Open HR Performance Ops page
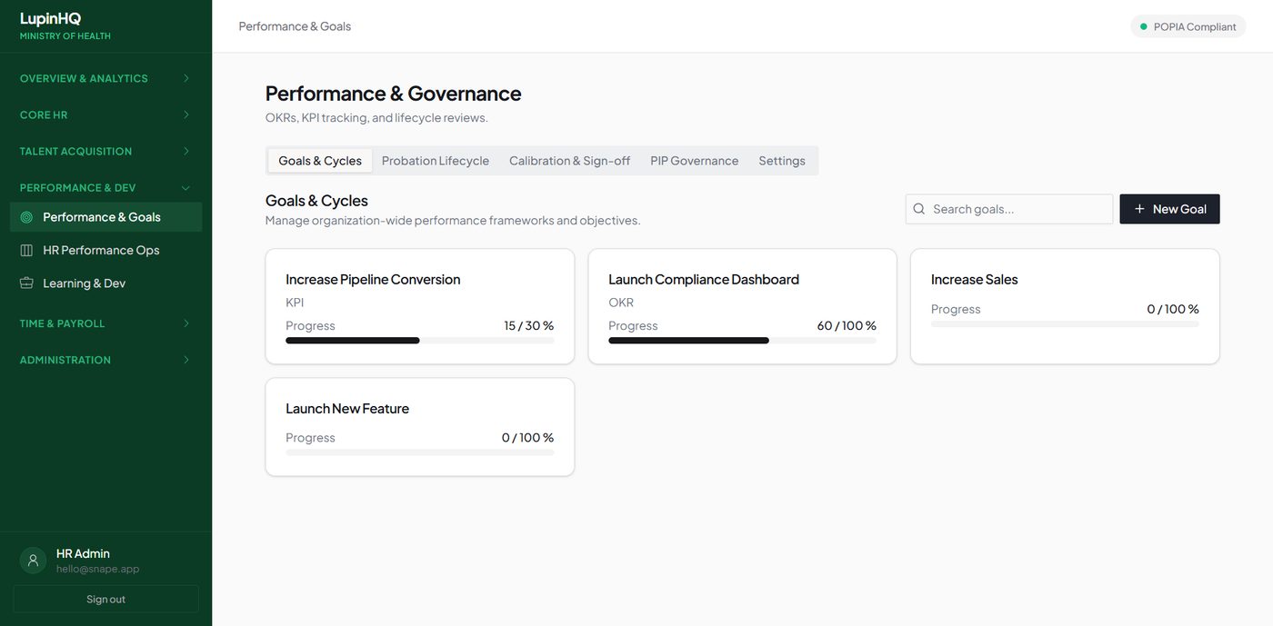The image size is (1273, 626). point(105,250)
